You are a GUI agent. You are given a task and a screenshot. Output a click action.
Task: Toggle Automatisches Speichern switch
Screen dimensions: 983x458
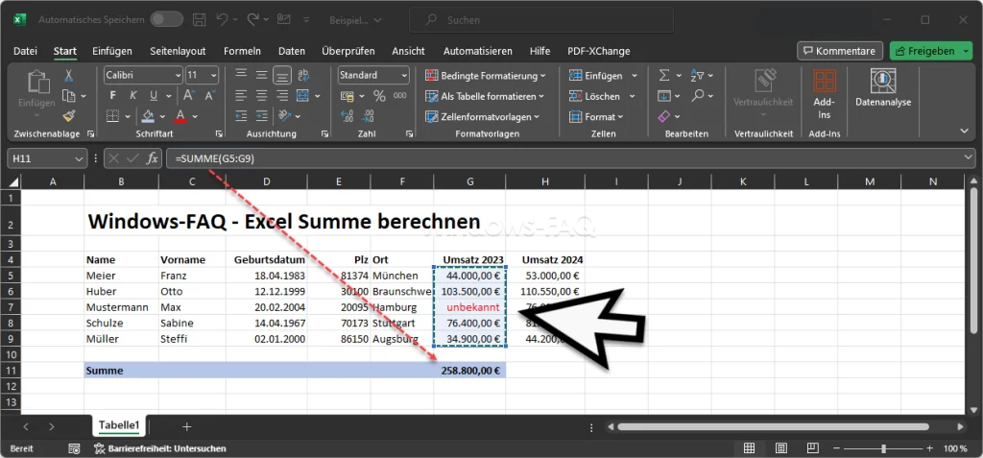166,20
